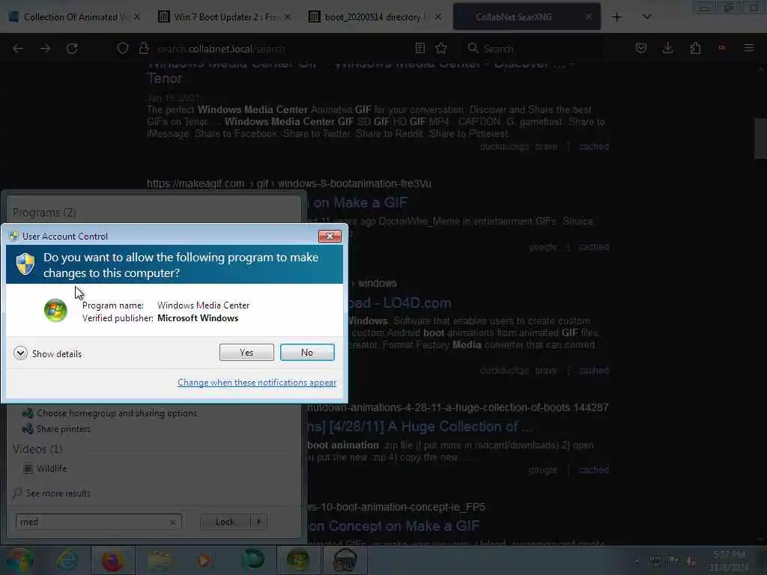Expand Show details in the UAC prompt
The width and height of the screenshot is (767, 575).
click(48, 353)
